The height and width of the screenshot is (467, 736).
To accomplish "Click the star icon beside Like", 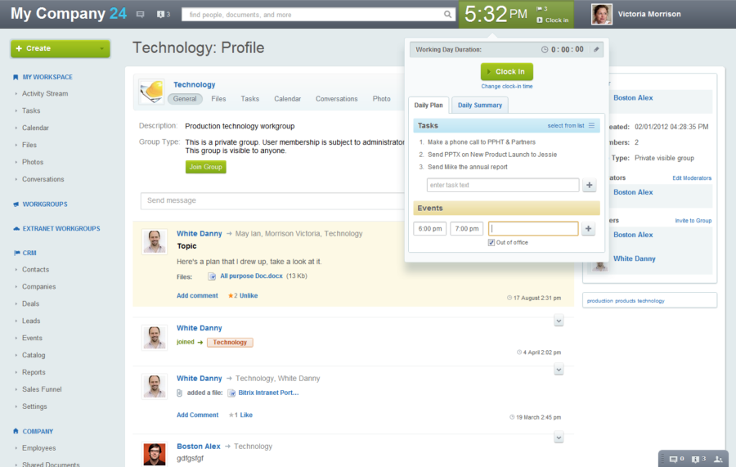I will (231, 415).
